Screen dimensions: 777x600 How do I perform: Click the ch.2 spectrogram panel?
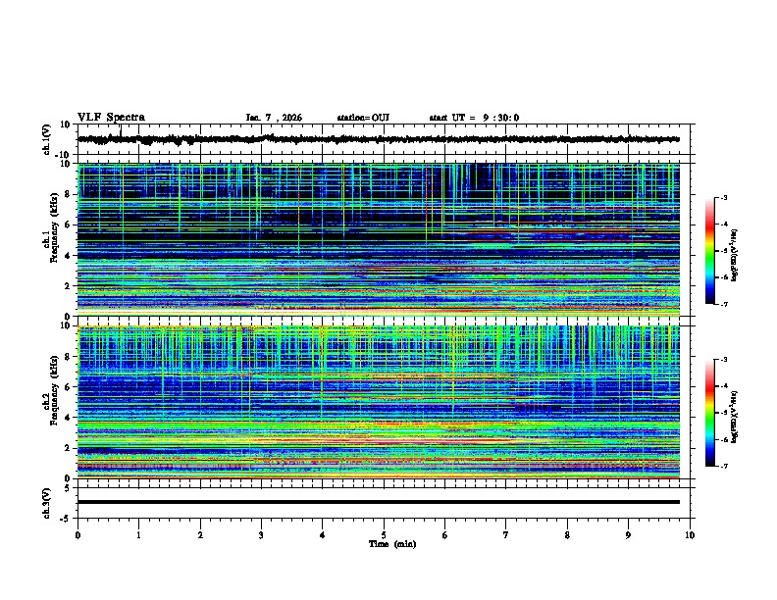(379, 402)
